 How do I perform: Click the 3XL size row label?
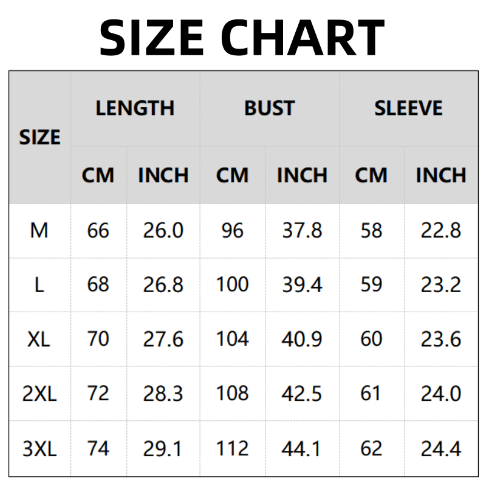pyautogui.click(x=39, y=449)
